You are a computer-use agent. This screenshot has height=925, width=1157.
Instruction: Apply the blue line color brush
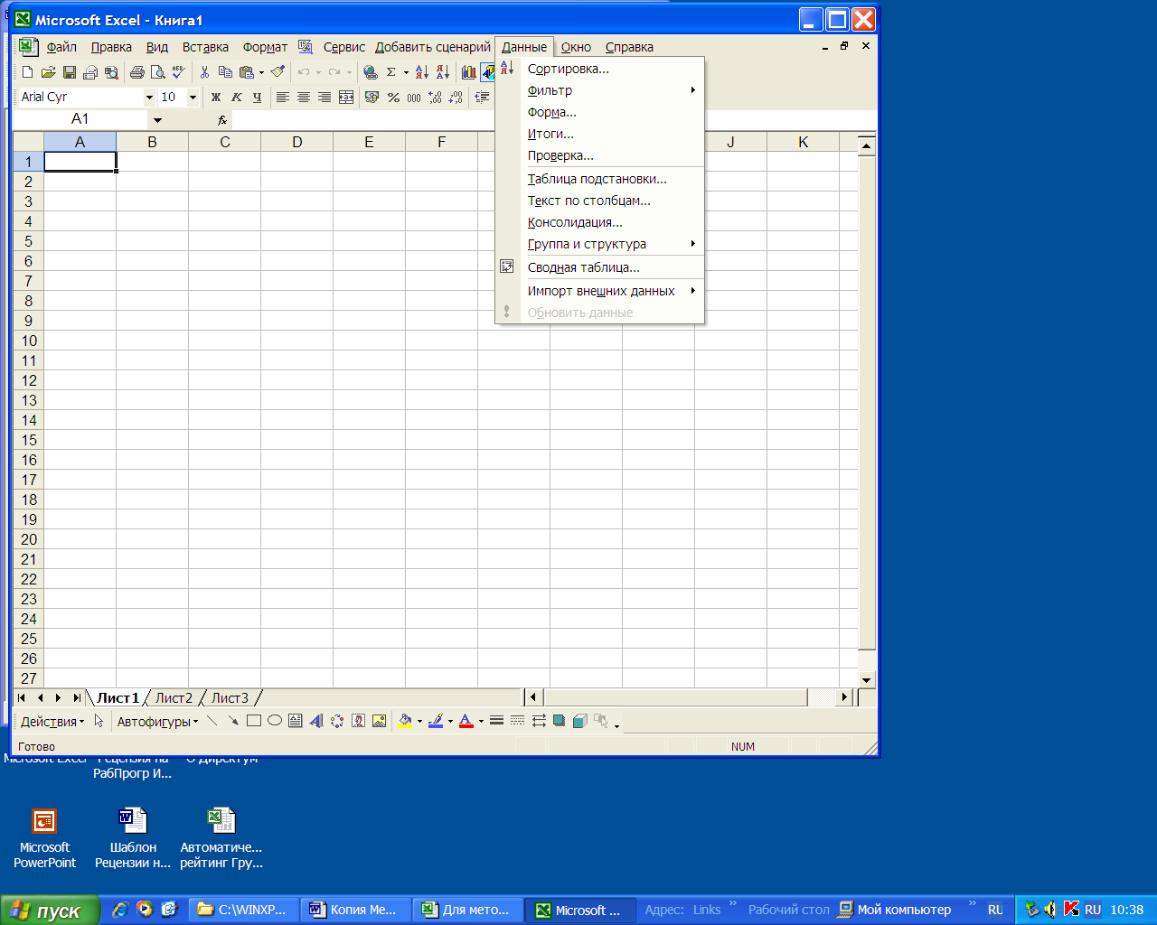click(x=436, y=721)
